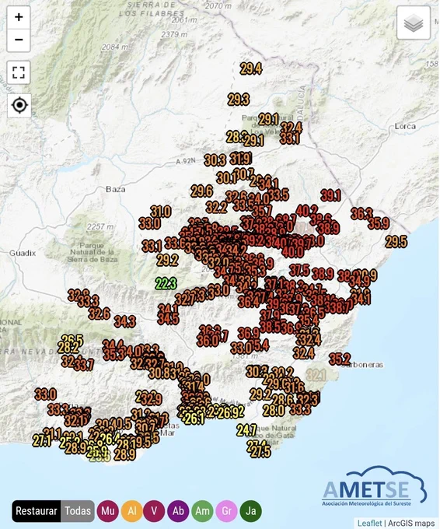Zoom out of the map
440x529 pixels.
pos(19,40)
